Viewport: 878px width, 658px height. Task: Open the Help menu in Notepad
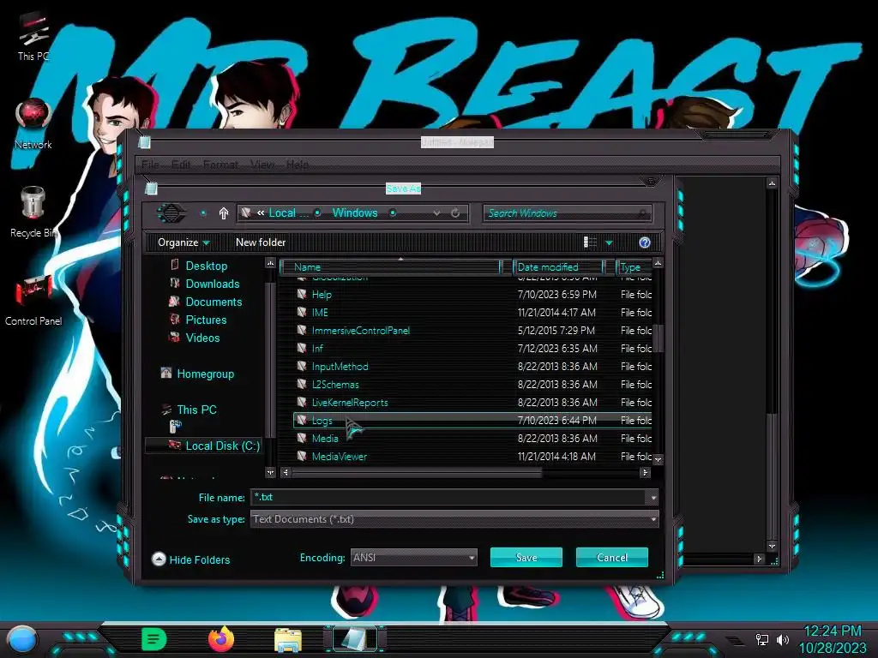pos(297,164)
